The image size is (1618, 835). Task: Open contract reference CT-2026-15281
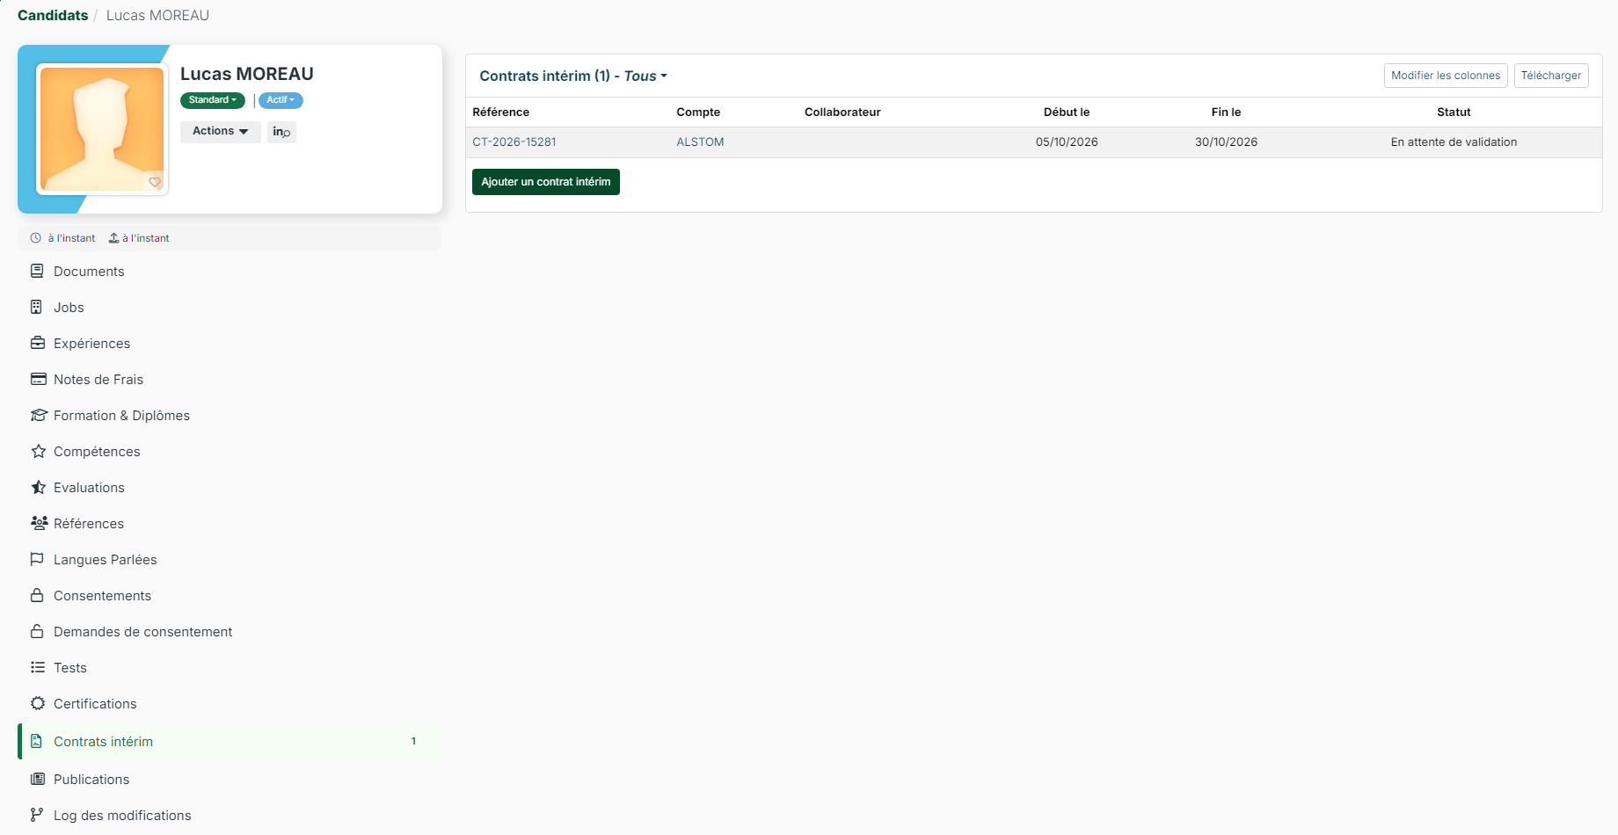(x=514, y=142)
